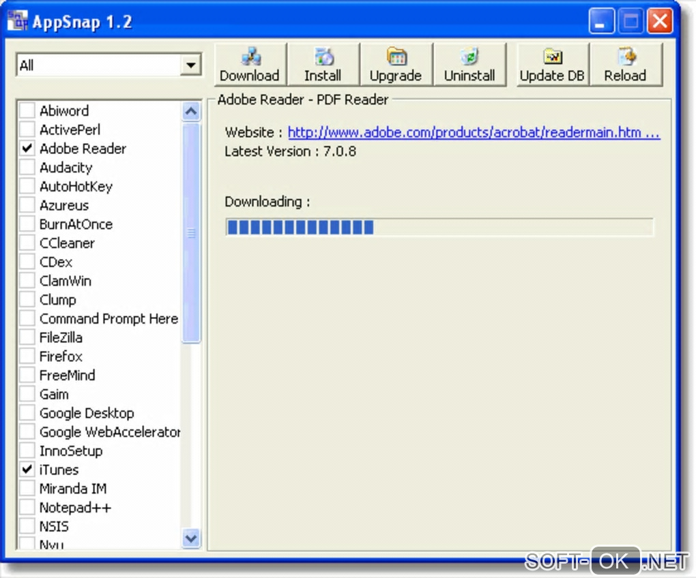Viewport: 696px width, 578px height.
Task: Enable the Gaim checkbox
Action: click(x=27, y=394)
